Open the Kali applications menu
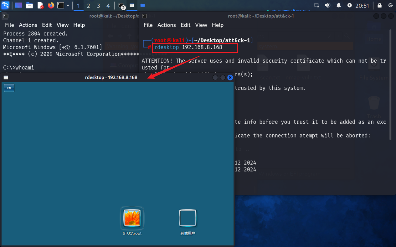396x247 pixels. (x=5, y=5)
